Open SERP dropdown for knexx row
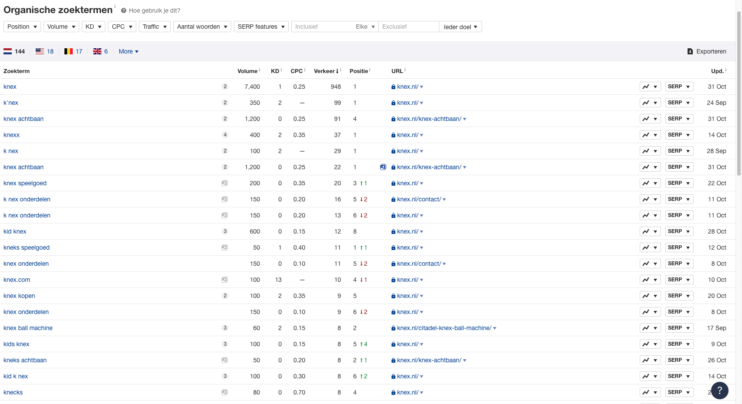 (679, 135)
